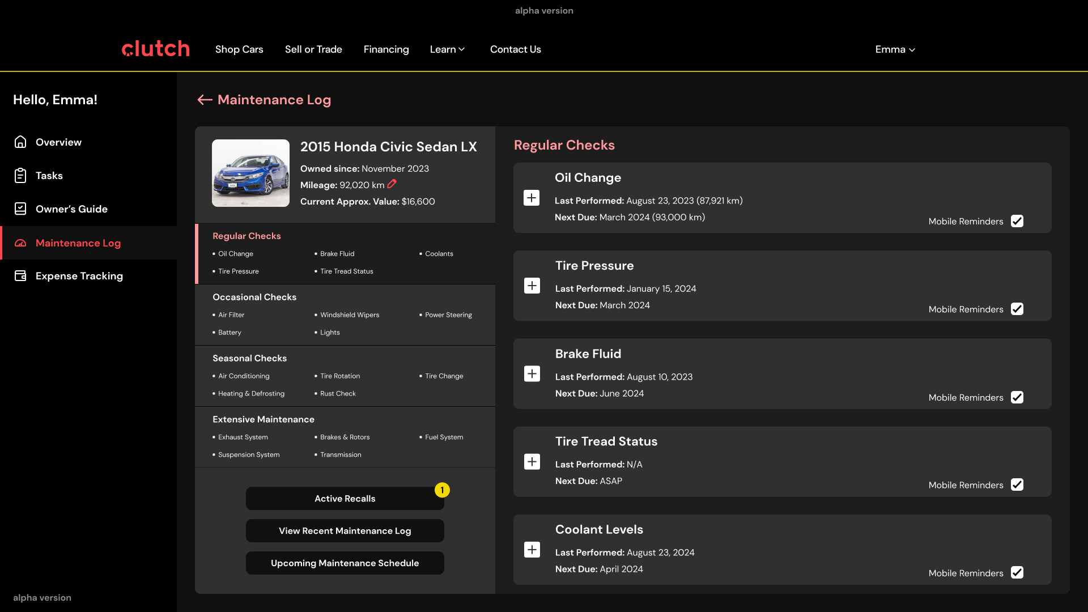Click Power Steering list item
Image resolution: width=1088 pixels, height=612 pixels.
448,315
